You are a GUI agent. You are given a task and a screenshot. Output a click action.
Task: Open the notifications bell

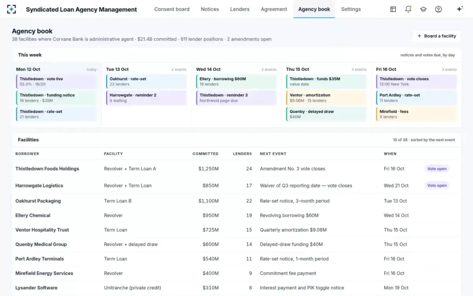tap(408, 9)
